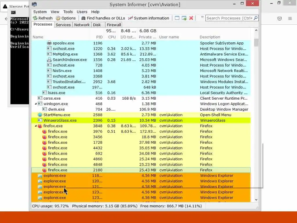This screenshot has width=297, height=223.
Task: Click Firefox Pocket save icon
Action: pyautogui.click(x=280, y=18)
